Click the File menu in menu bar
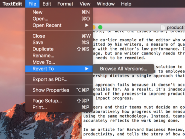The height and width of the screenshot is (139, 185). [x=32, y=4]
